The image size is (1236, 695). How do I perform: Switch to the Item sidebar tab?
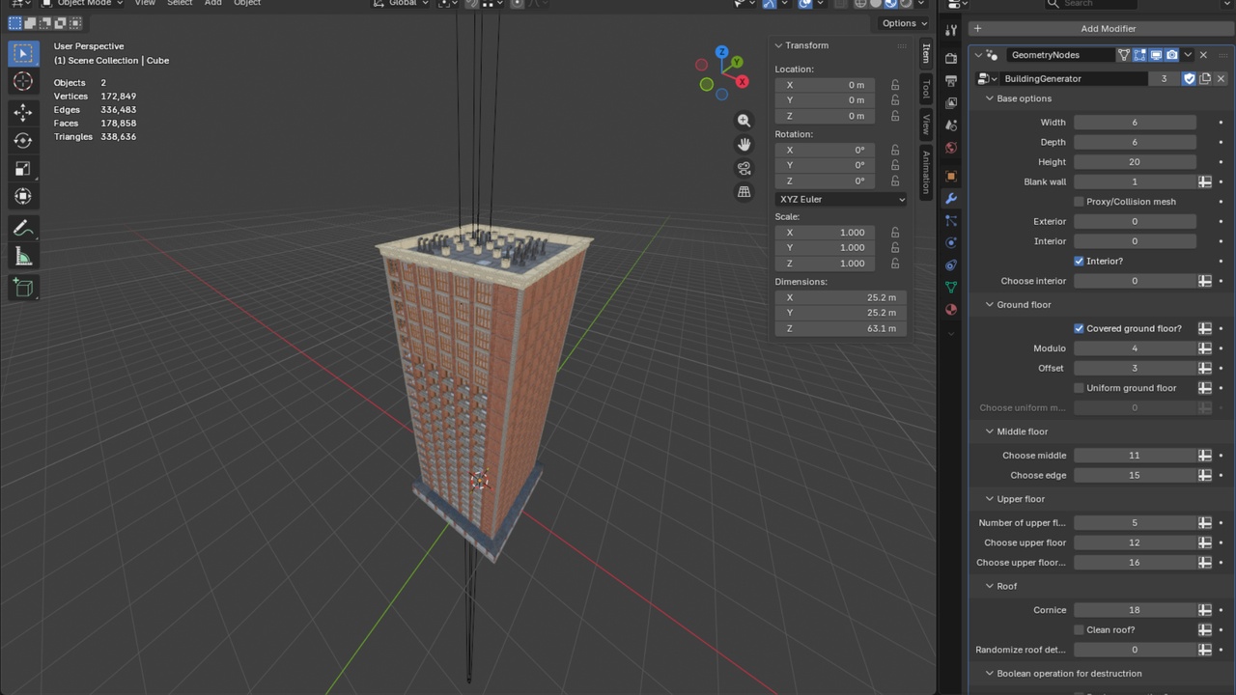(x=925, y=54)
